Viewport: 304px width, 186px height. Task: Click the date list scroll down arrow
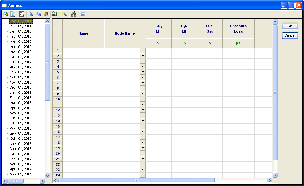coord(48,175)
